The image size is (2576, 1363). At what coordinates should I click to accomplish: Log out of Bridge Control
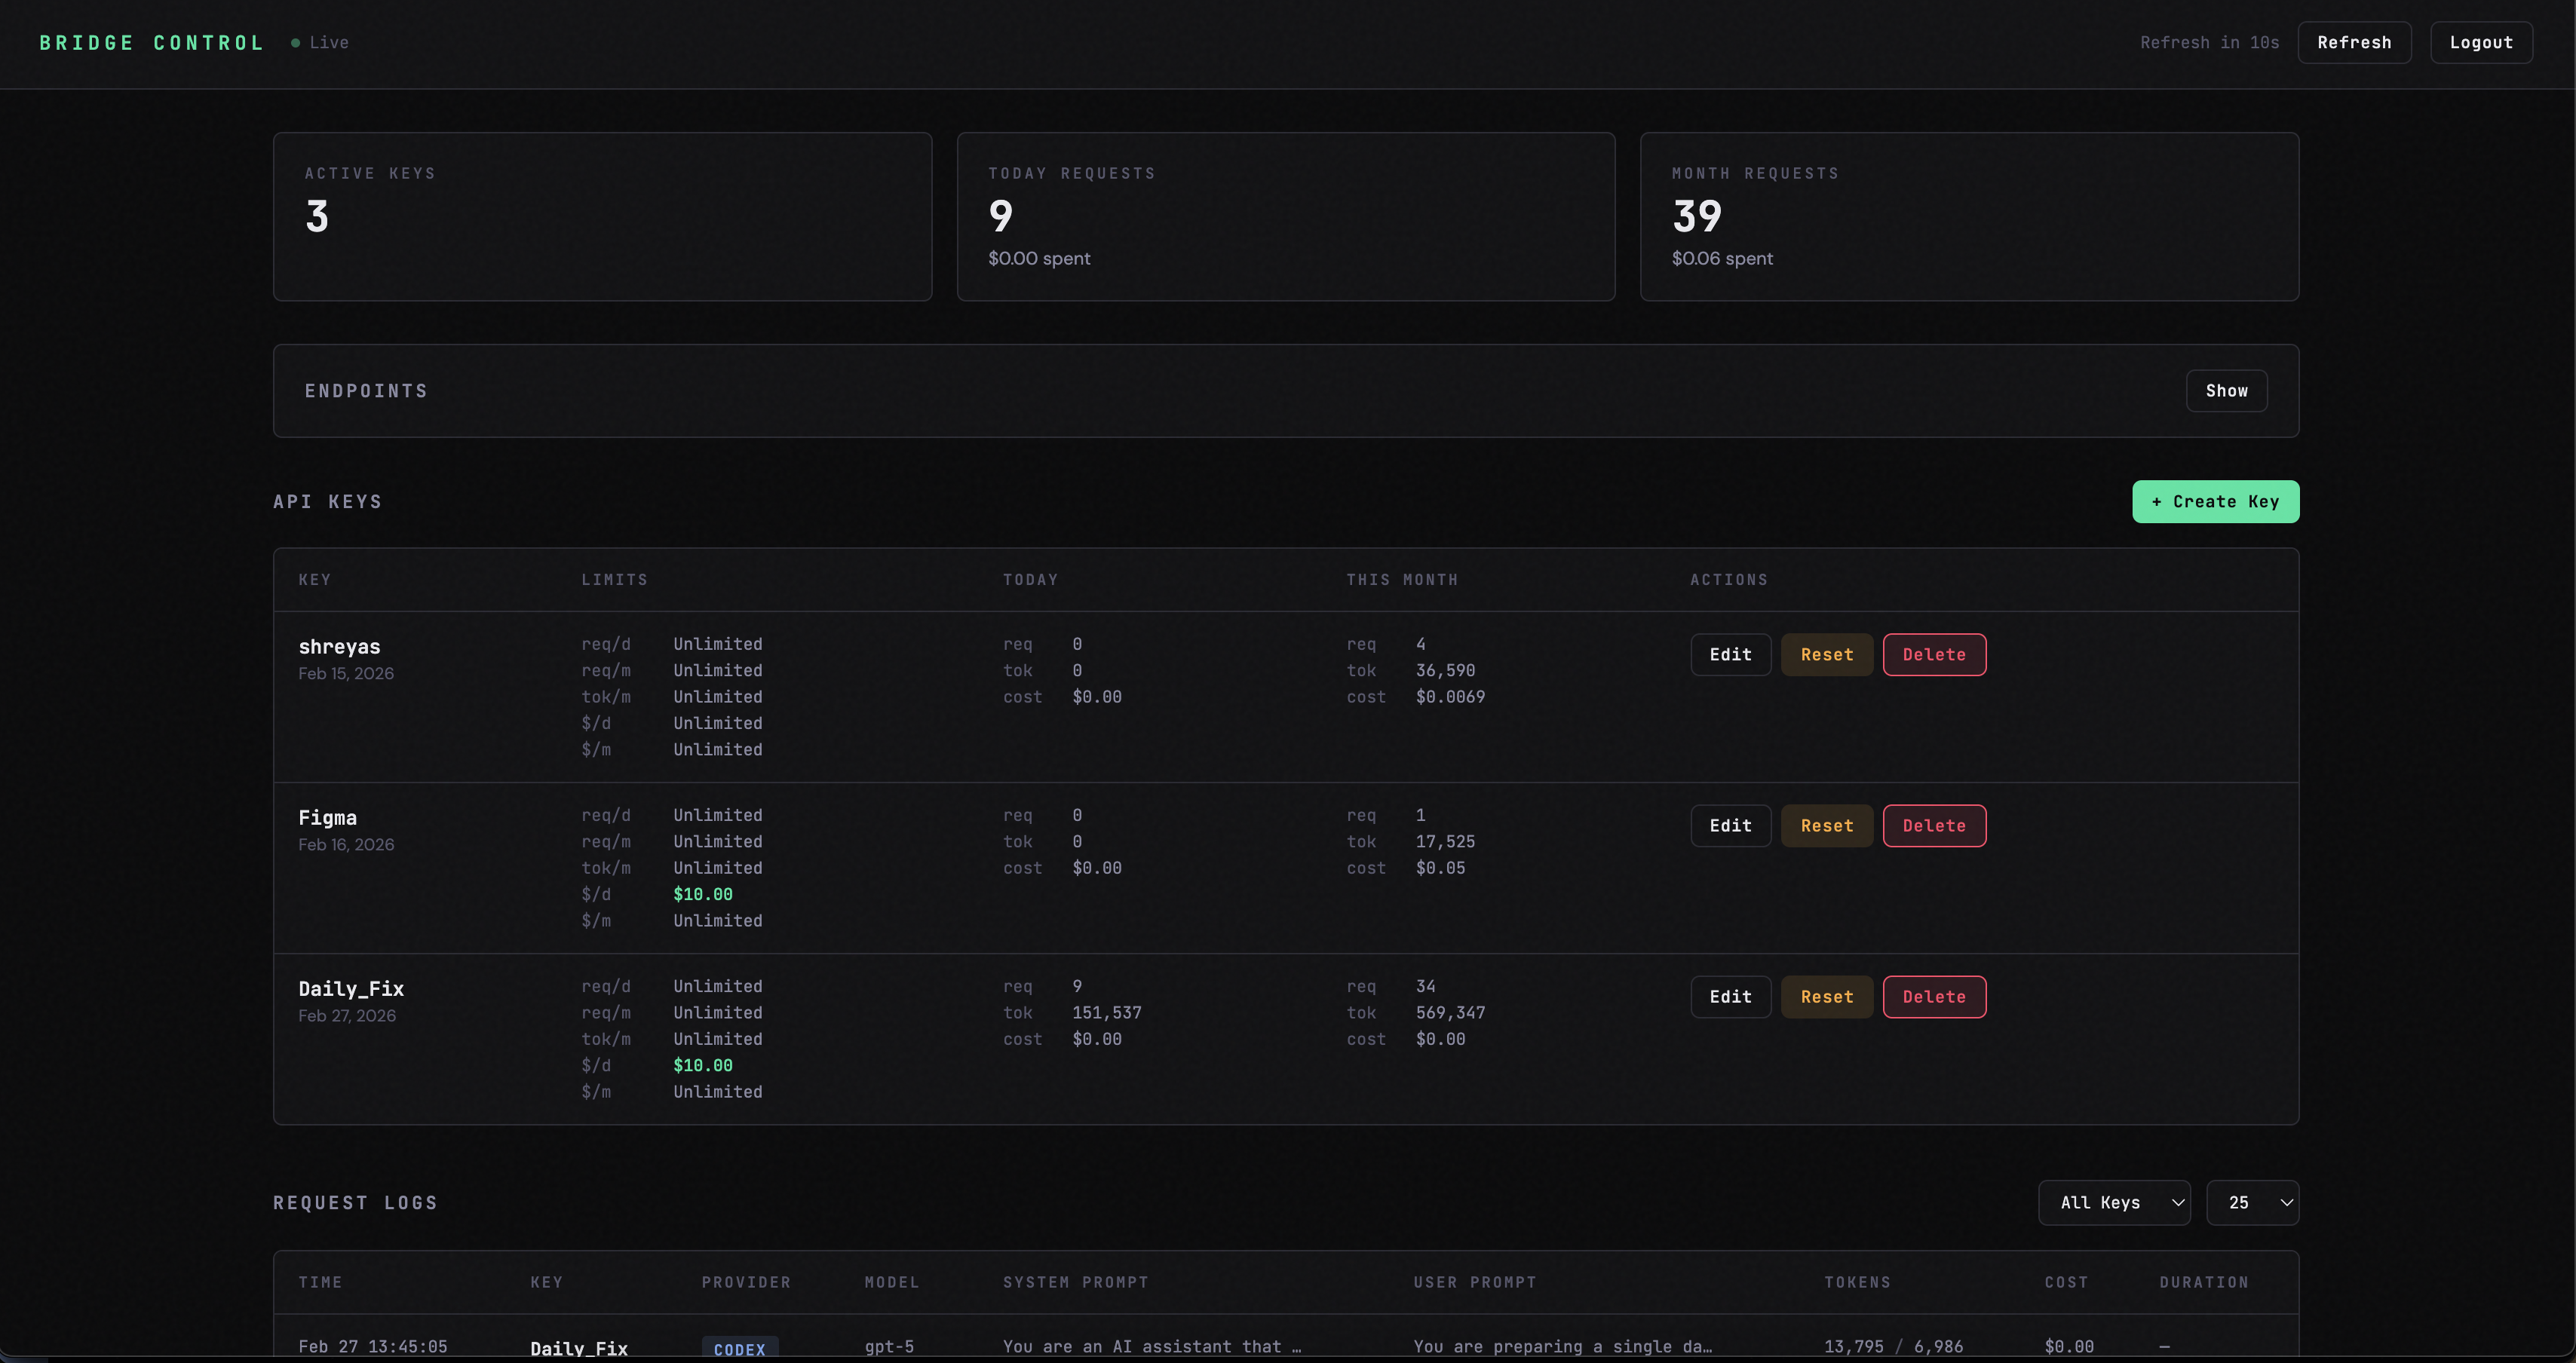[2482, 42]
